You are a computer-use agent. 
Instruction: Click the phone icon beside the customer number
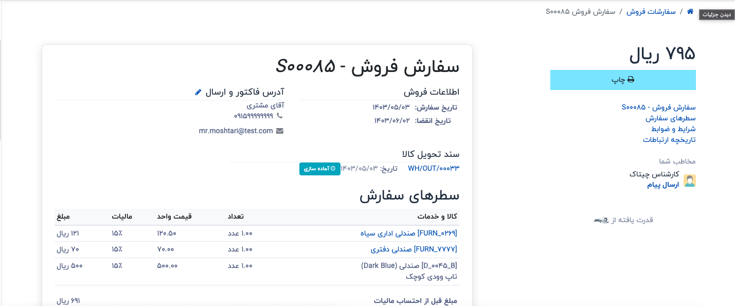pyautogui.click(x=279, y=116)
